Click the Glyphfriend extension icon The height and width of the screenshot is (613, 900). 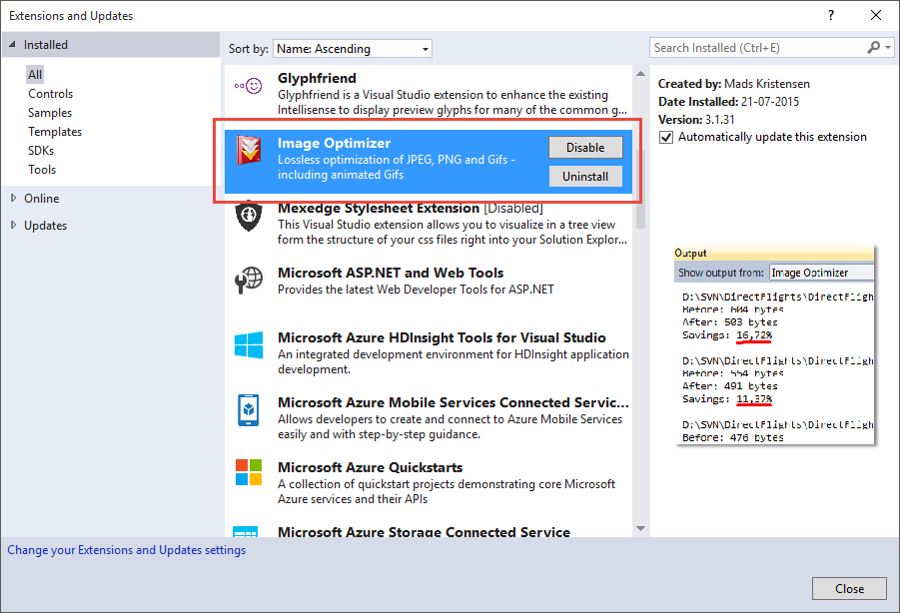tap(248, 86)
